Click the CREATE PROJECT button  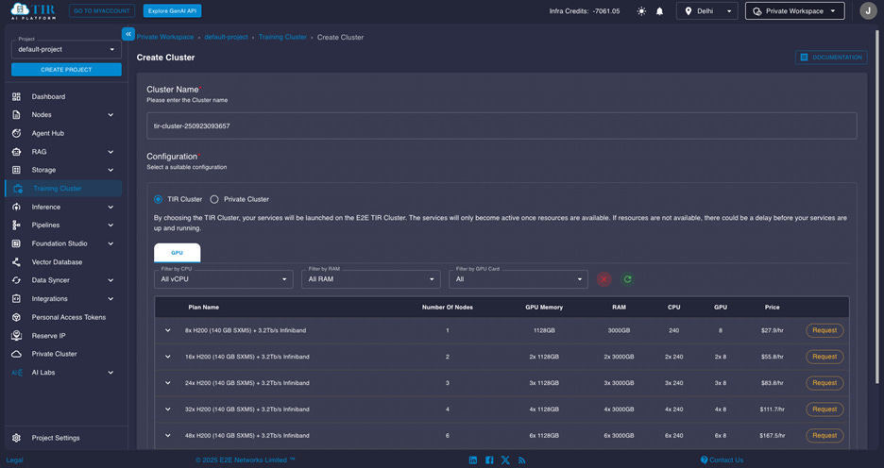point(66,70)
